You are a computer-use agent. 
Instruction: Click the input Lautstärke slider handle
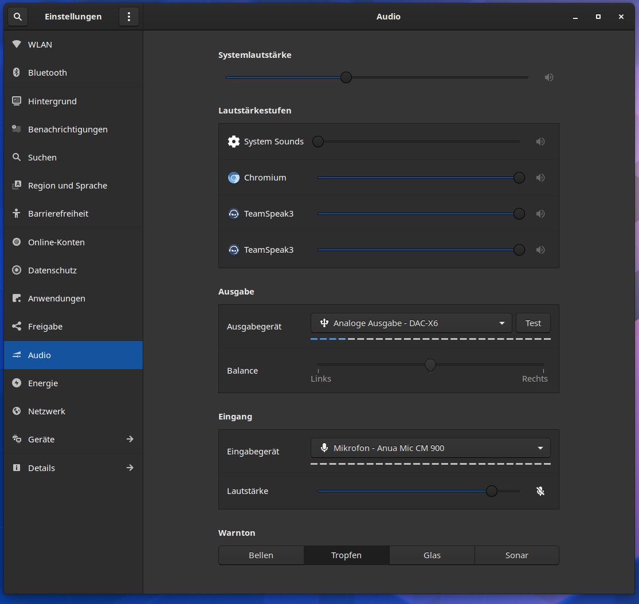492,491
